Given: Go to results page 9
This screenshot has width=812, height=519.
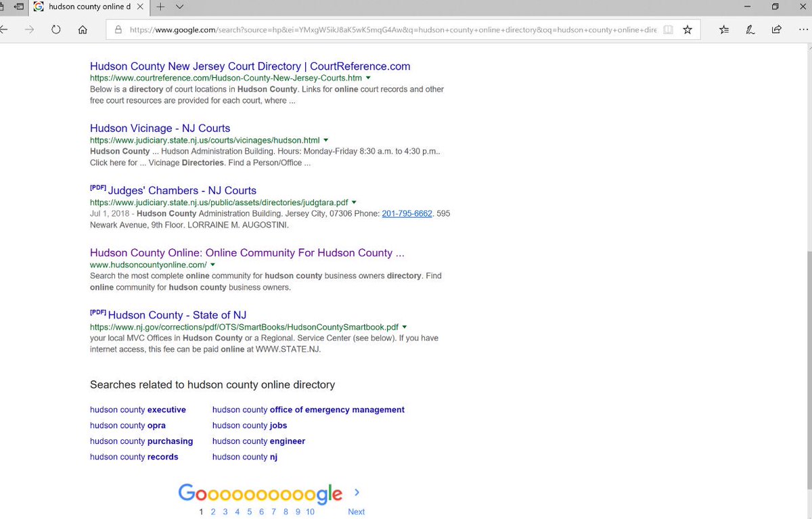Looking at the screenshot, I should [x=298, y=512].
